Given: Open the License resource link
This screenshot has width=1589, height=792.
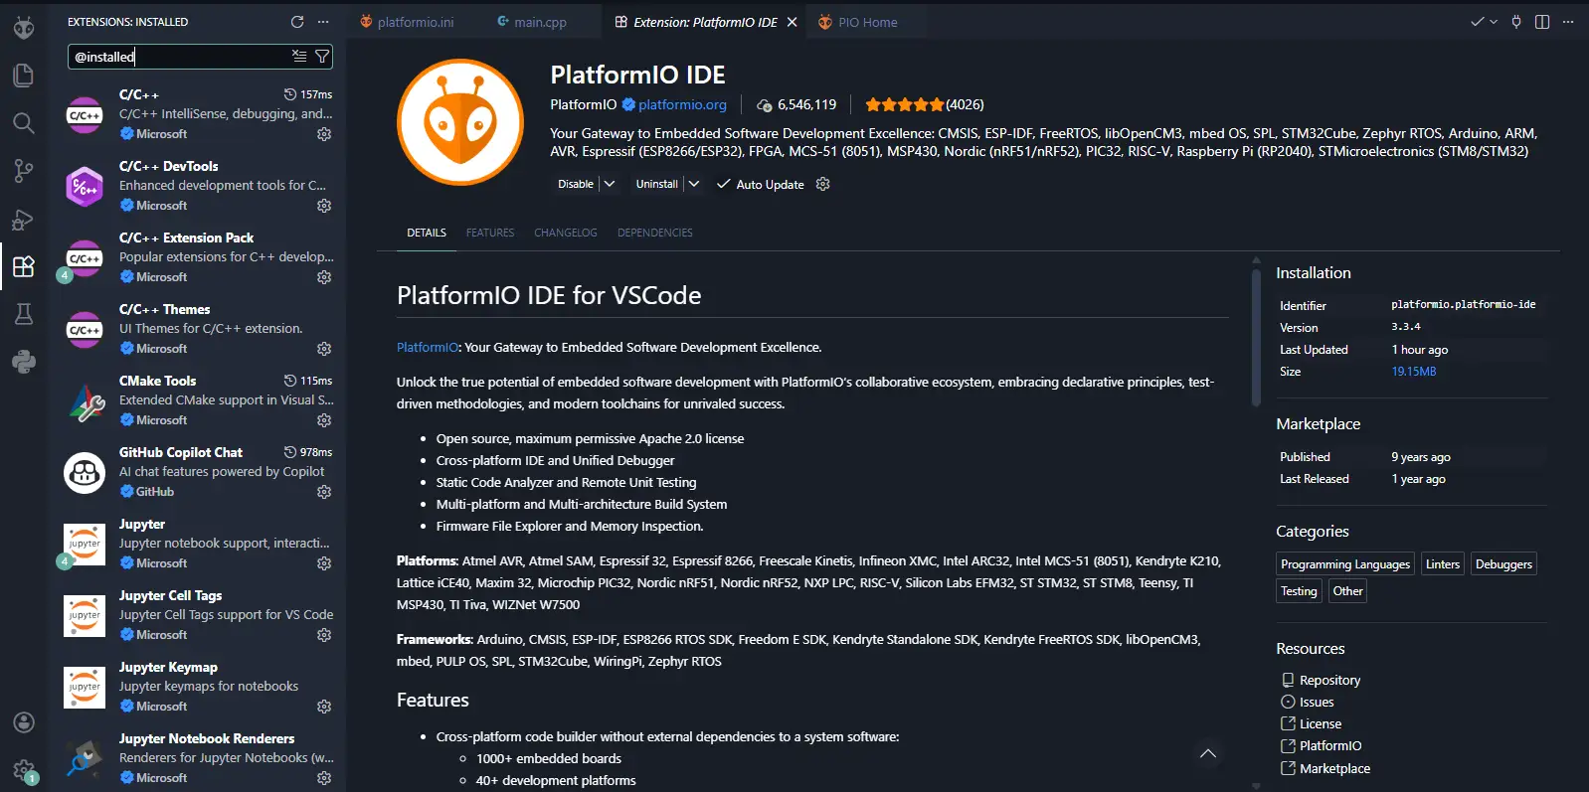Looking at the screenshot, I should 1321,724.
